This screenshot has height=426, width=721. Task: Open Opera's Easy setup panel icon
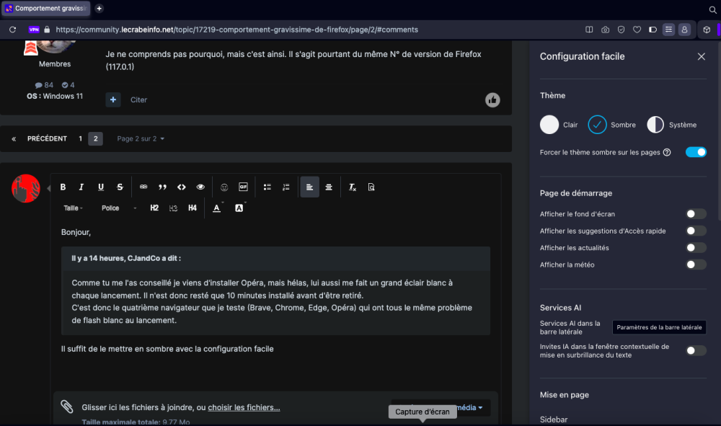tap(668, 30)
